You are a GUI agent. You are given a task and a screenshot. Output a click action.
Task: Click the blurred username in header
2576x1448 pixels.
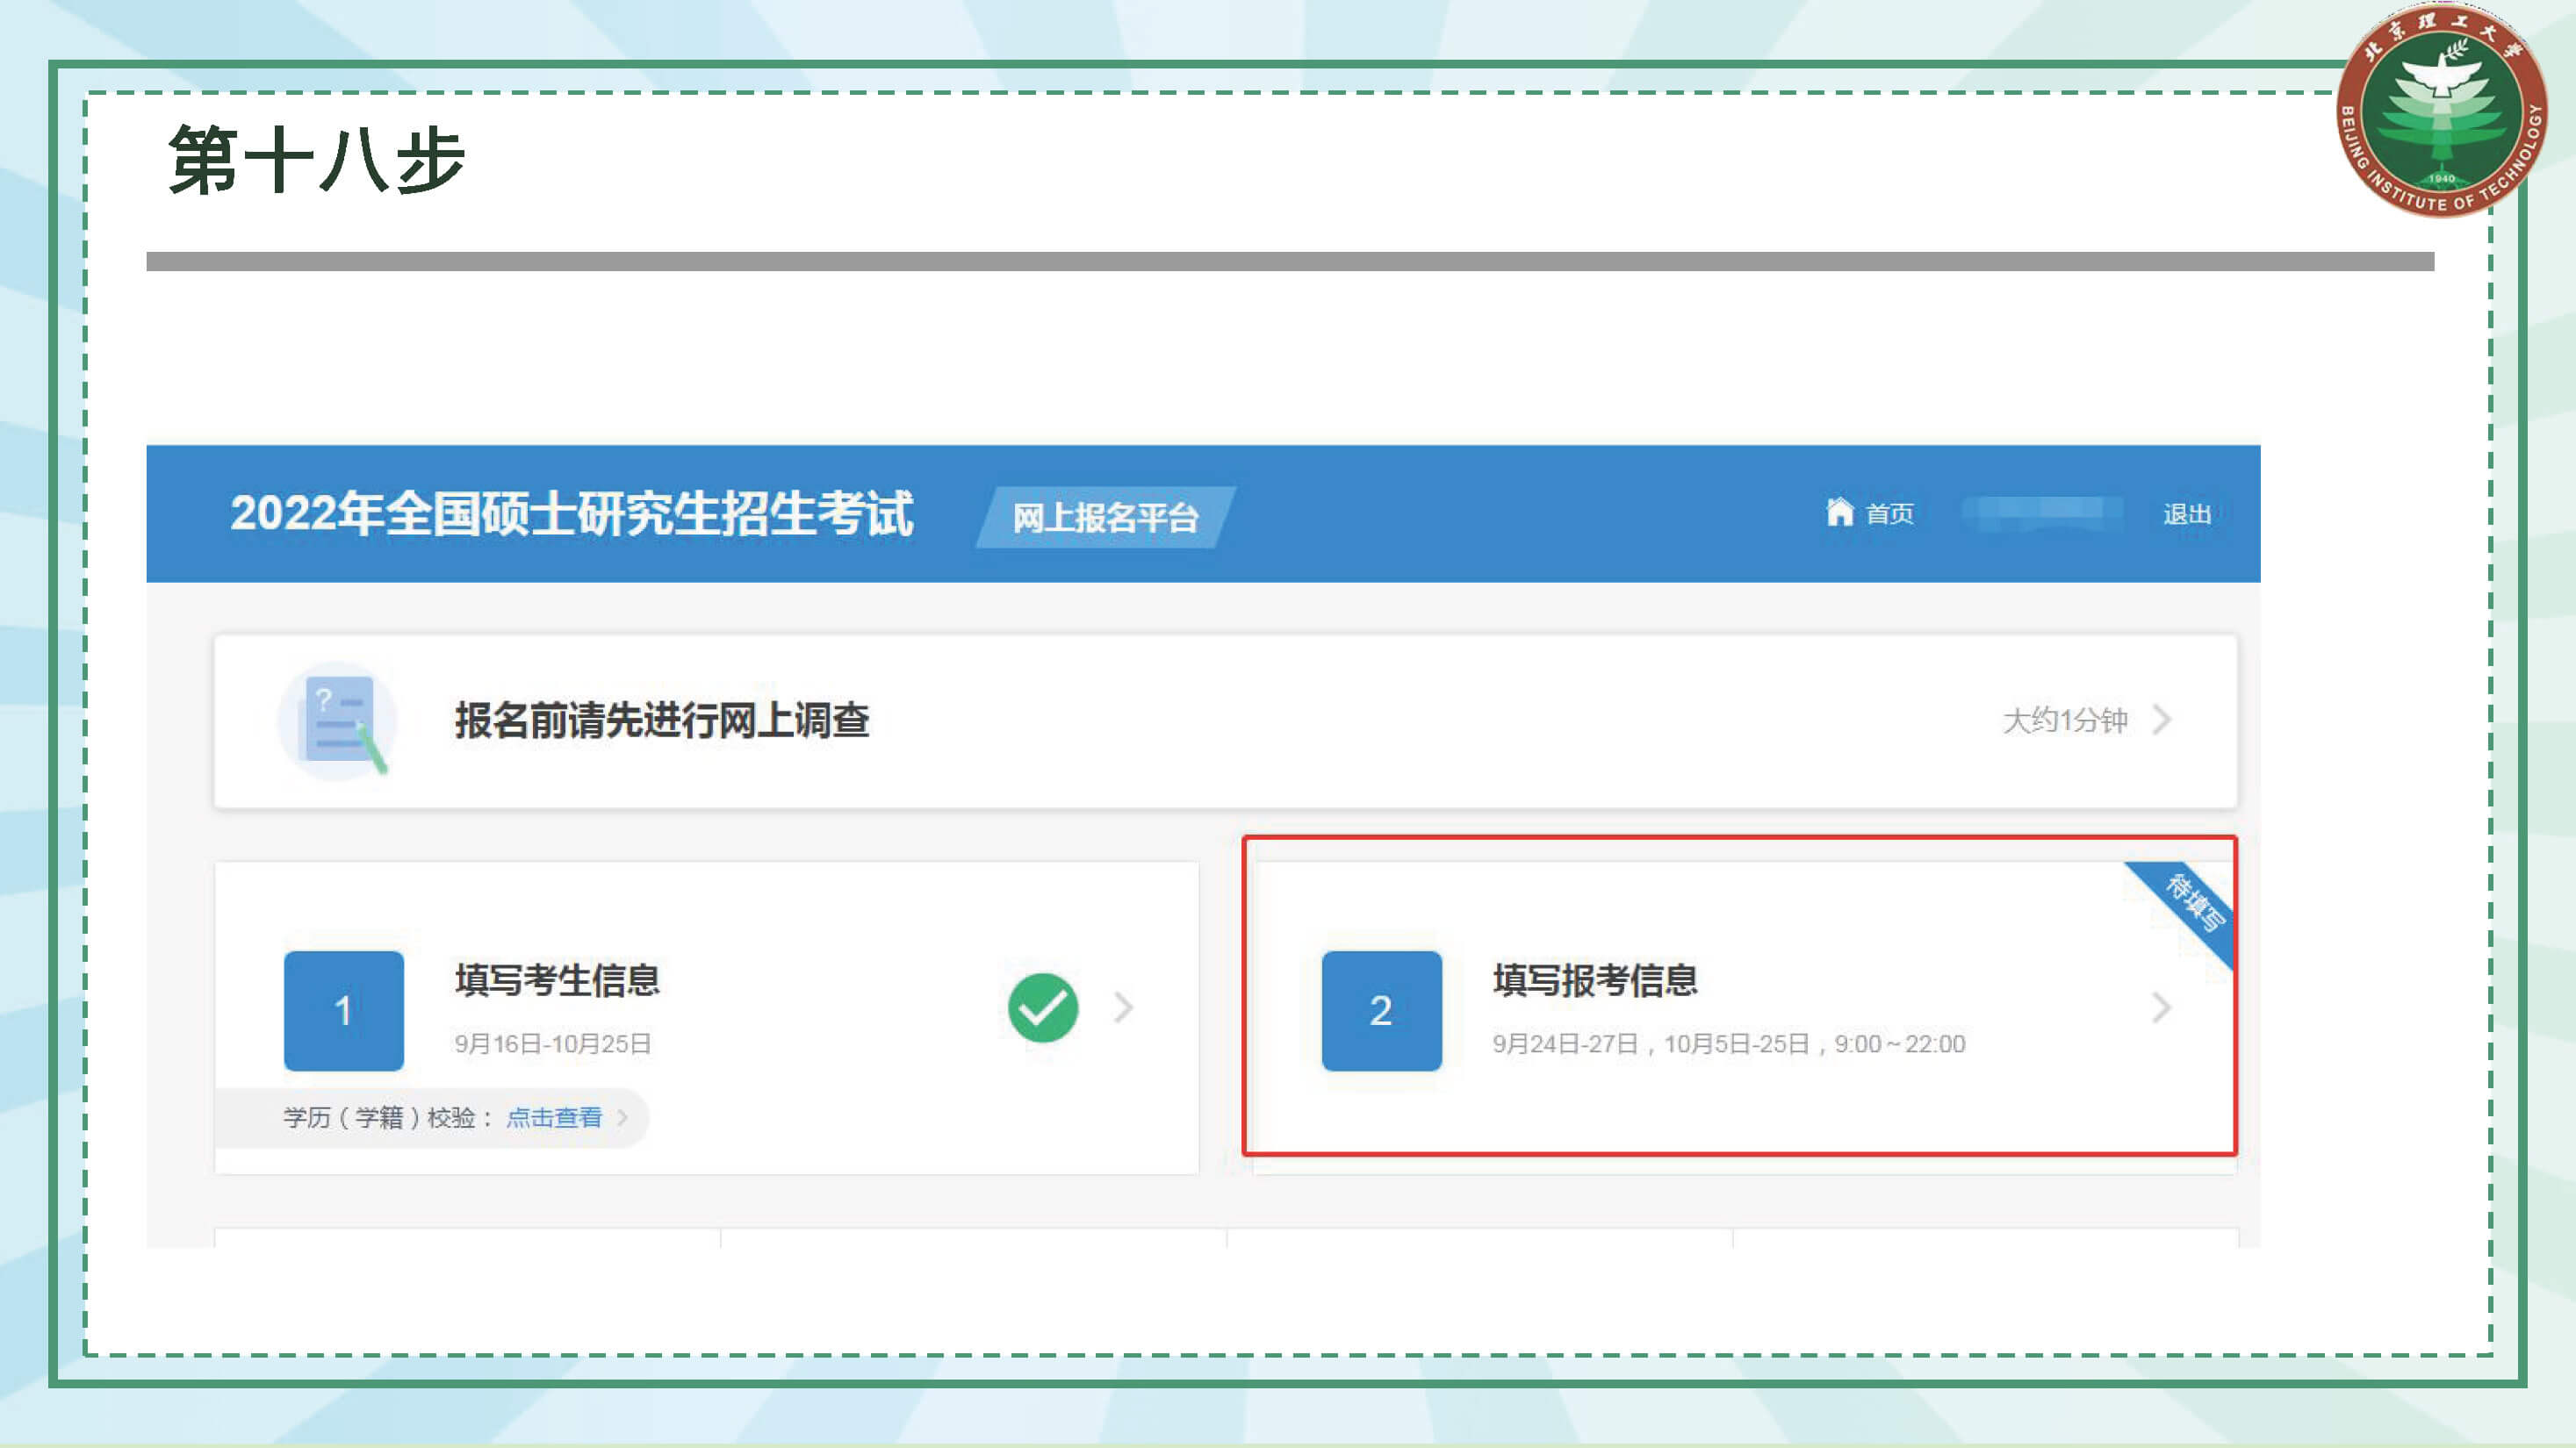[2040, 513]
